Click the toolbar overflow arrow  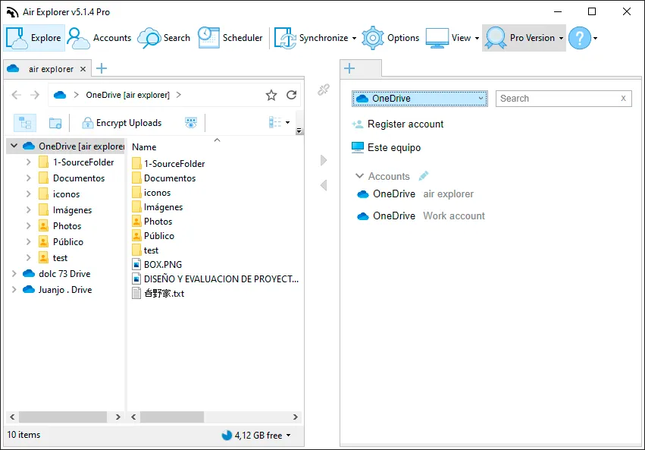pos(299,131)
